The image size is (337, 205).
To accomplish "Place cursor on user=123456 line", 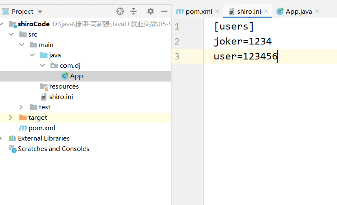I will pos(246,56).
